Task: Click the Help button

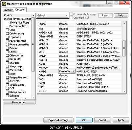Action: pos(121,15)
